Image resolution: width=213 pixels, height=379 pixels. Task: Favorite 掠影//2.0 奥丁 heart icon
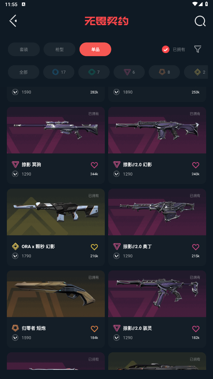click(x=195, y=247)
